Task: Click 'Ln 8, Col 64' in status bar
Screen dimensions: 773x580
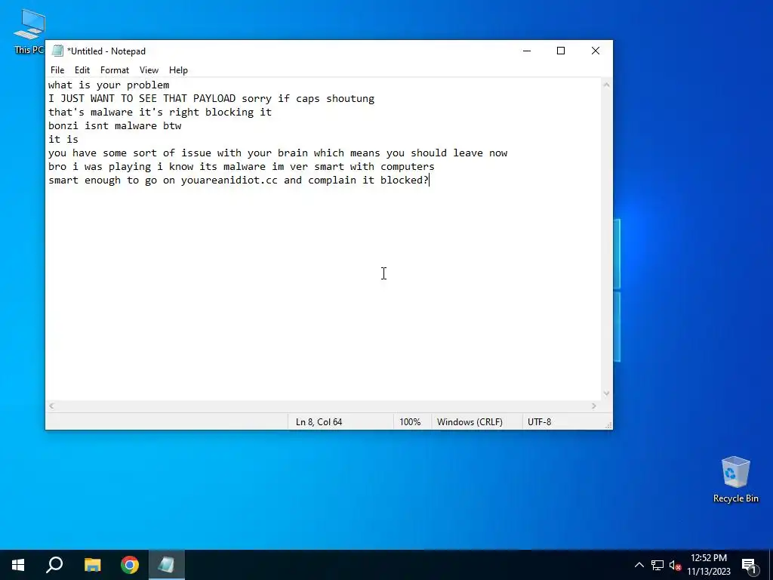Action: pos(319,422)
